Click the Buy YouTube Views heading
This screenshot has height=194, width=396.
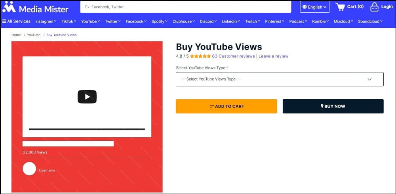pyautogui.click(x=219, y=47)
